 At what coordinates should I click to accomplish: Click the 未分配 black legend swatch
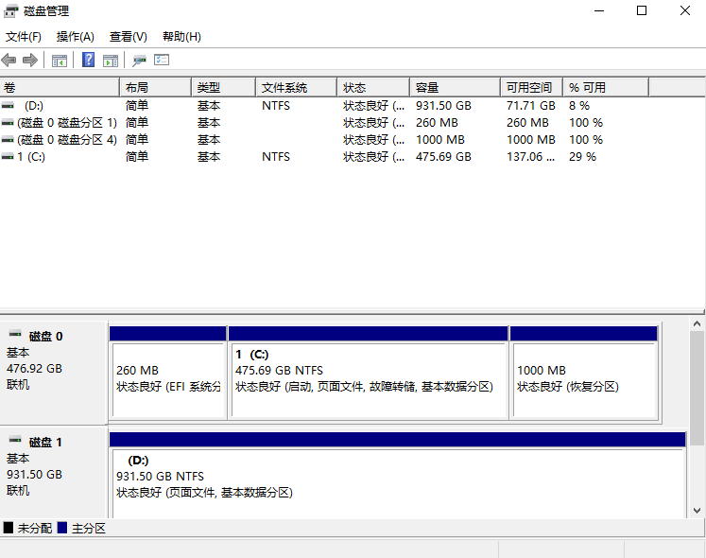(x=9, y=528)
